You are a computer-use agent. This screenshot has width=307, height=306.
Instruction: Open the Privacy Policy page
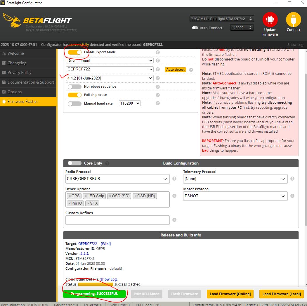tap(20, 72)
